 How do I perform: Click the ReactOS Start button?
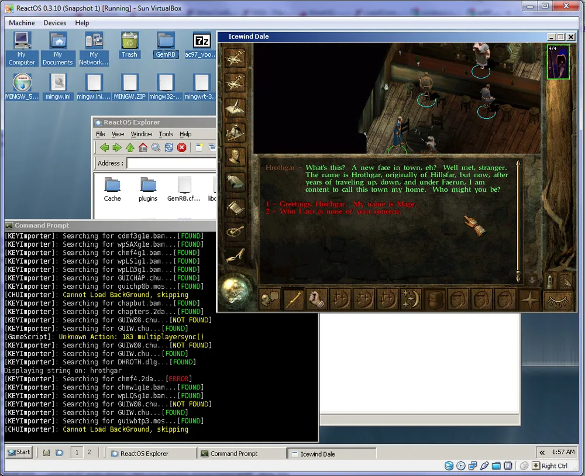(x=19, y=453)
